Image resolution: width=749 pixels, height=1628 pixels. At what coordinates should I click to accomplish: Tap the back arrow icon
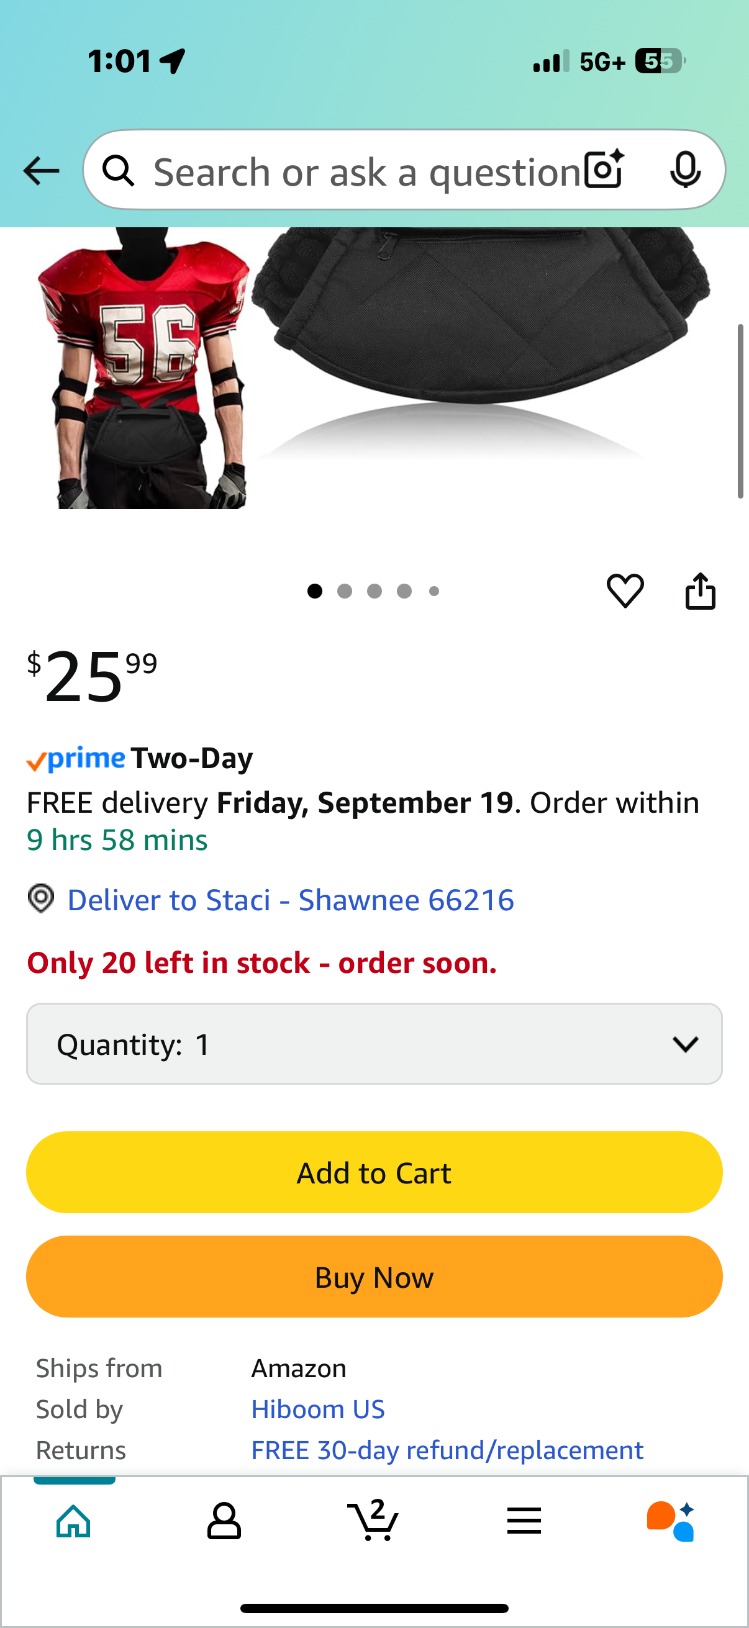pyautogui.click(x=41, y=171)
